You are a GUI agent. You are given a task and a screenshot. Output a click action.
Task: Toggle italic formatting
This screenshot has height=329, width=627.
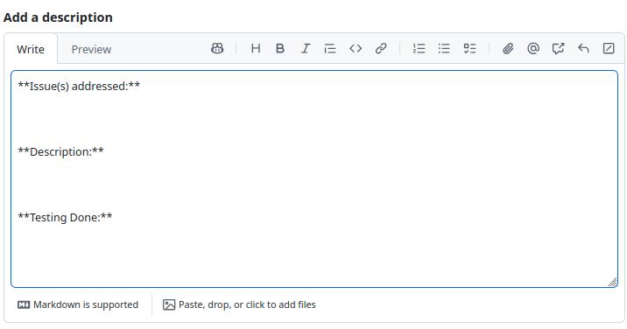pos(306,49)
